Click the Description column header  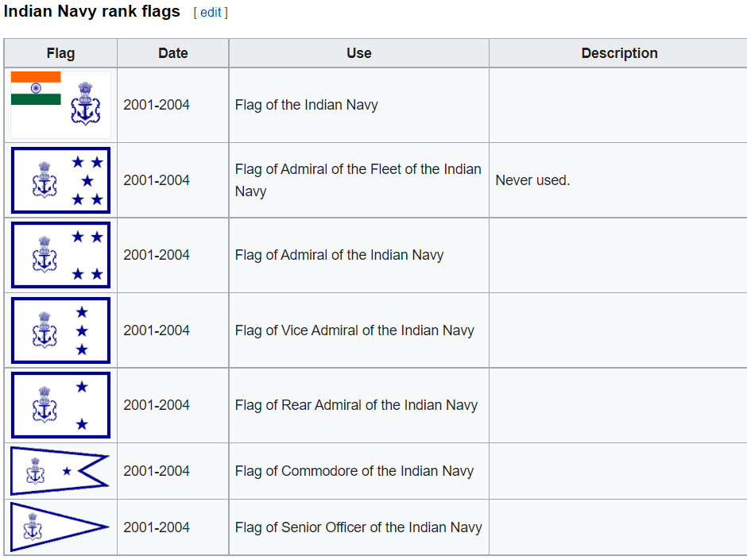pyautogui.click(x=619, y=53)
